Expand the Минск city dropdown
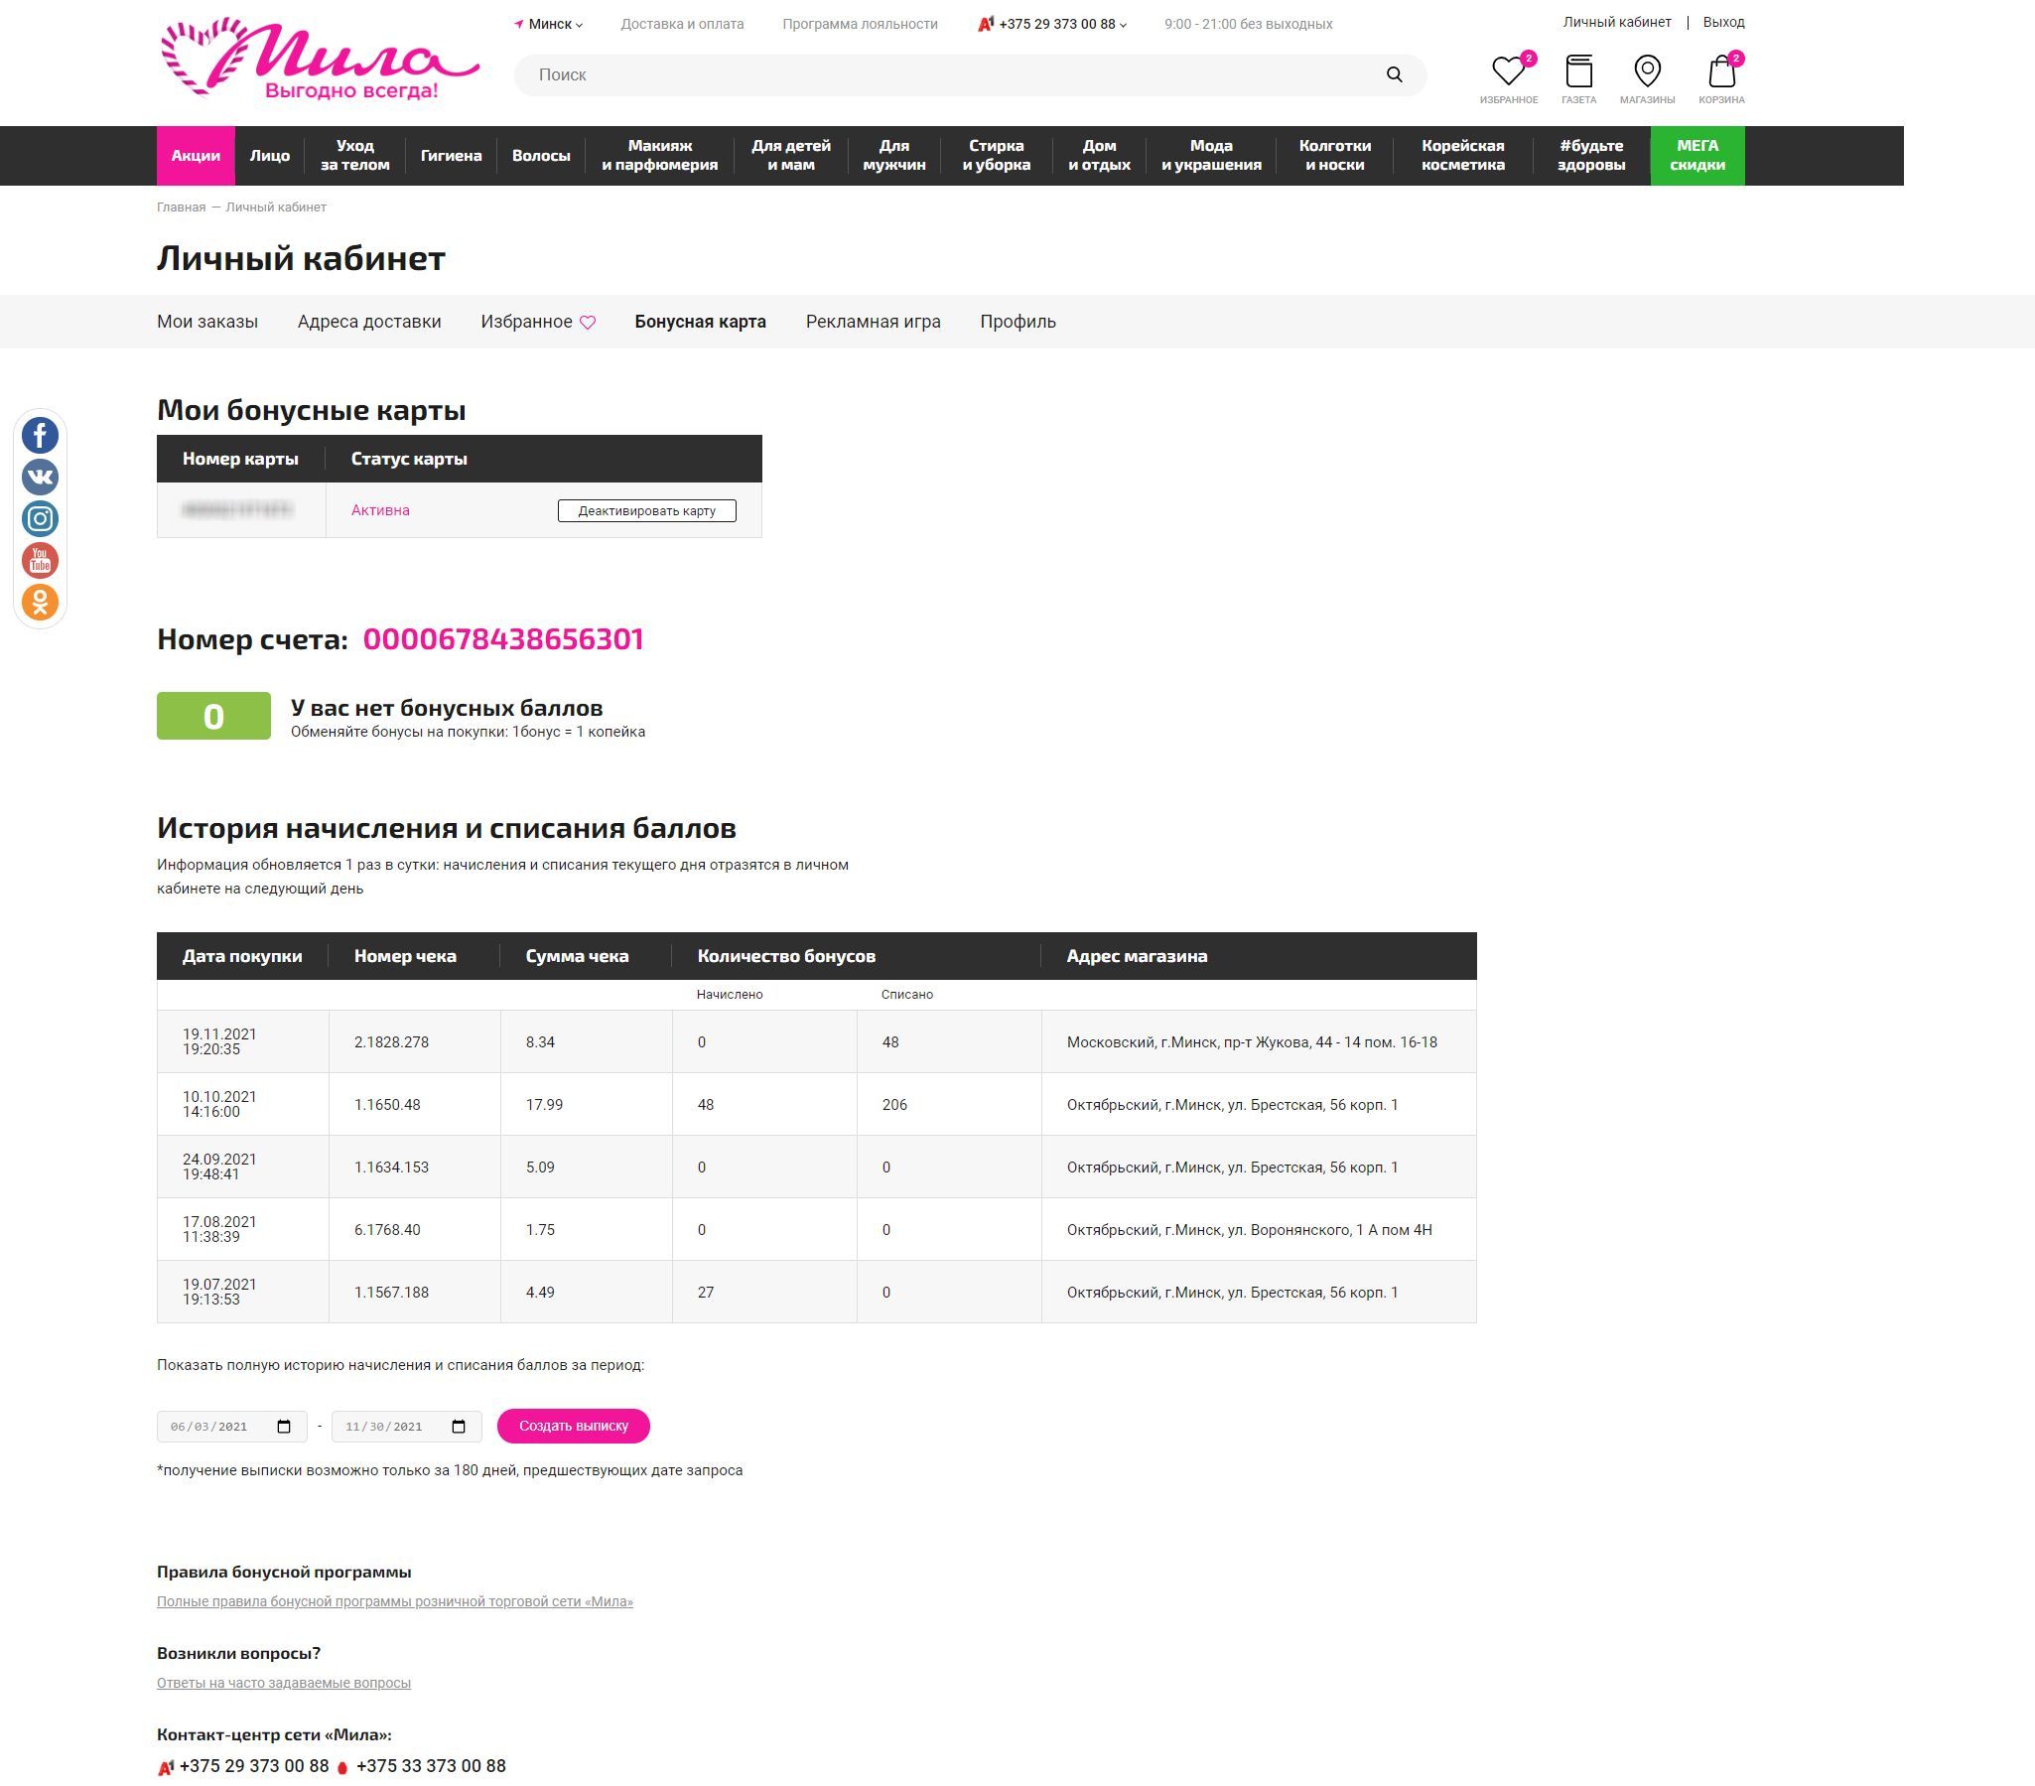 [x=550, y=24]
